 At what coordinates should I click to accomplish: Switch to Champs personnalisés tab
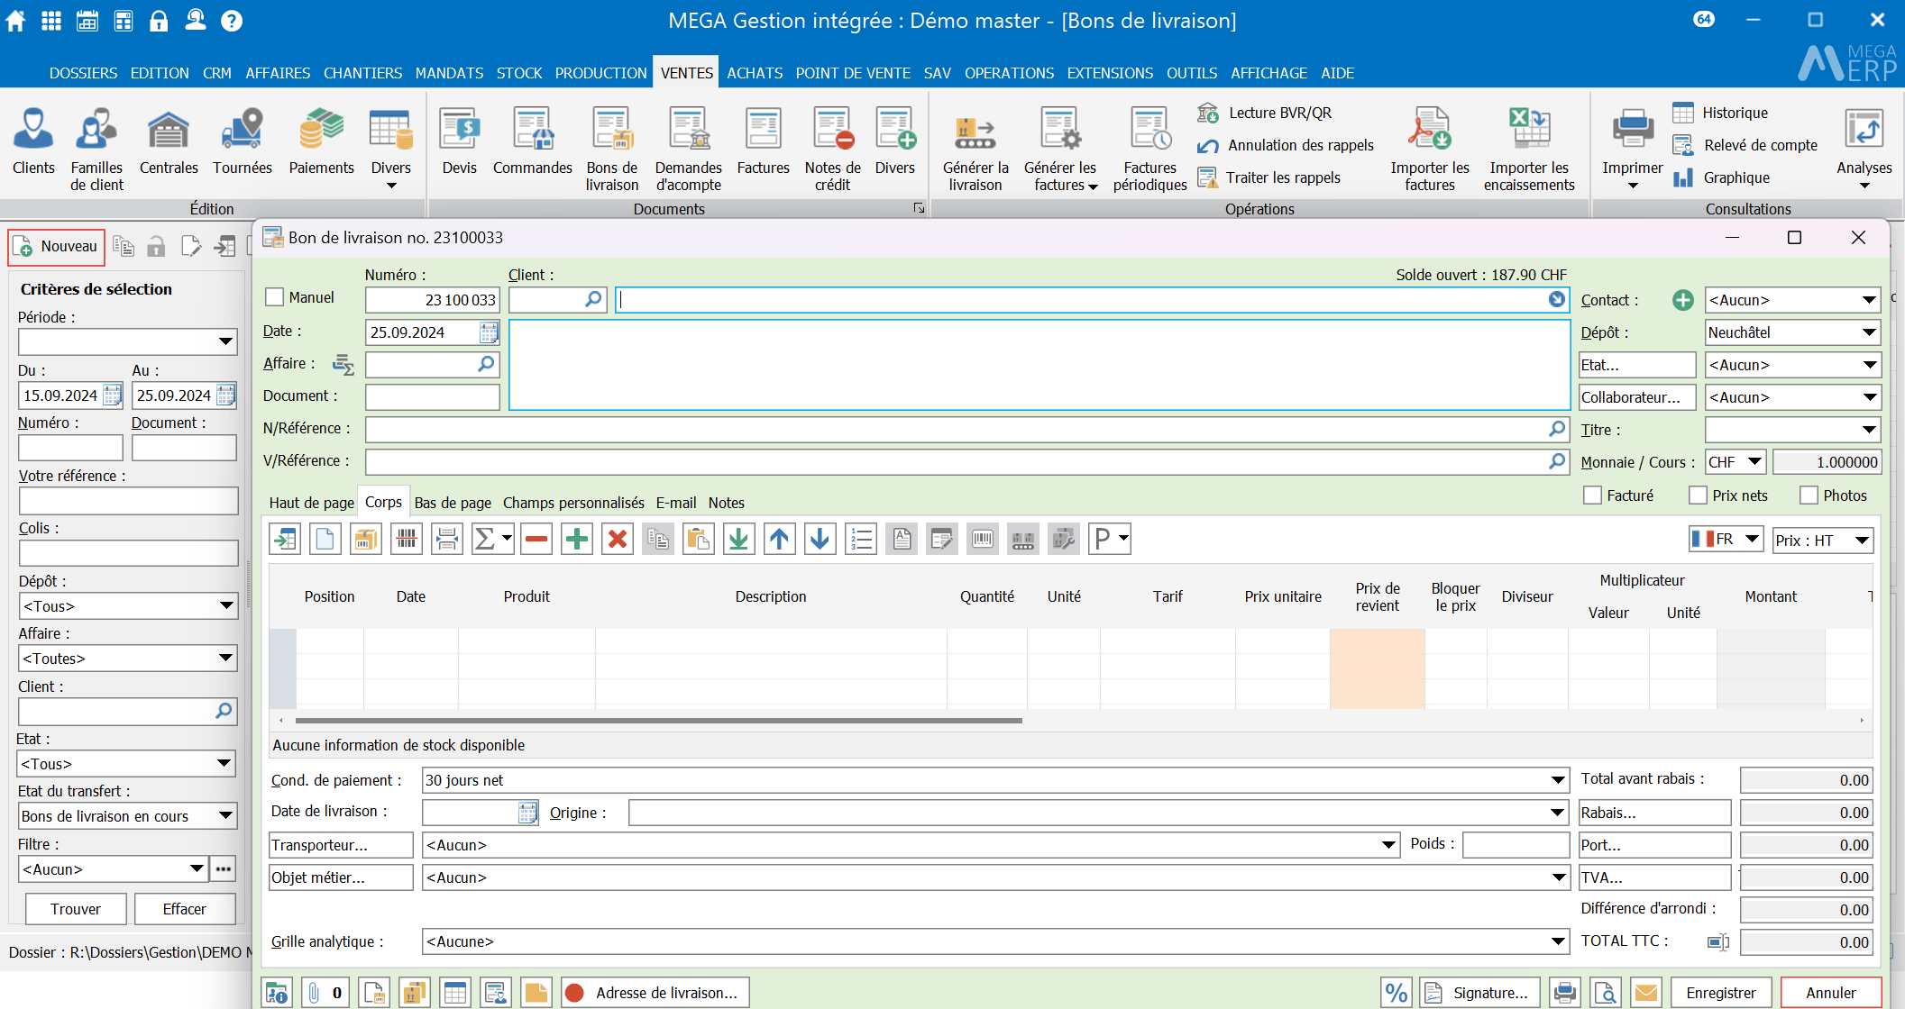pyautogui.click(x=573, y=503)
